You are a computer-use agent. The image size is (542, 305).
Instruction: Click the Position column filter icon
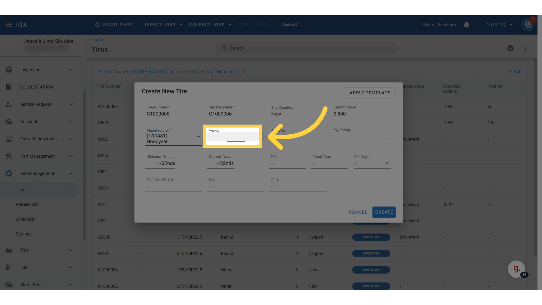tap(508, 86)
